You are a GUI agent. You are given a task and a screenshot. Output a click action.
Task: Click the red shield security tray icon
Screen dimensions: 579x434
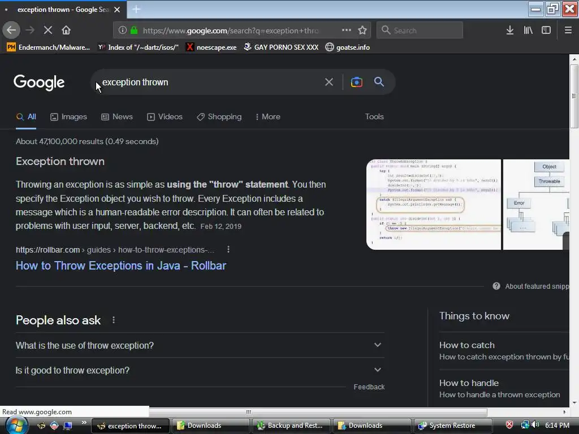coord(509,425)
